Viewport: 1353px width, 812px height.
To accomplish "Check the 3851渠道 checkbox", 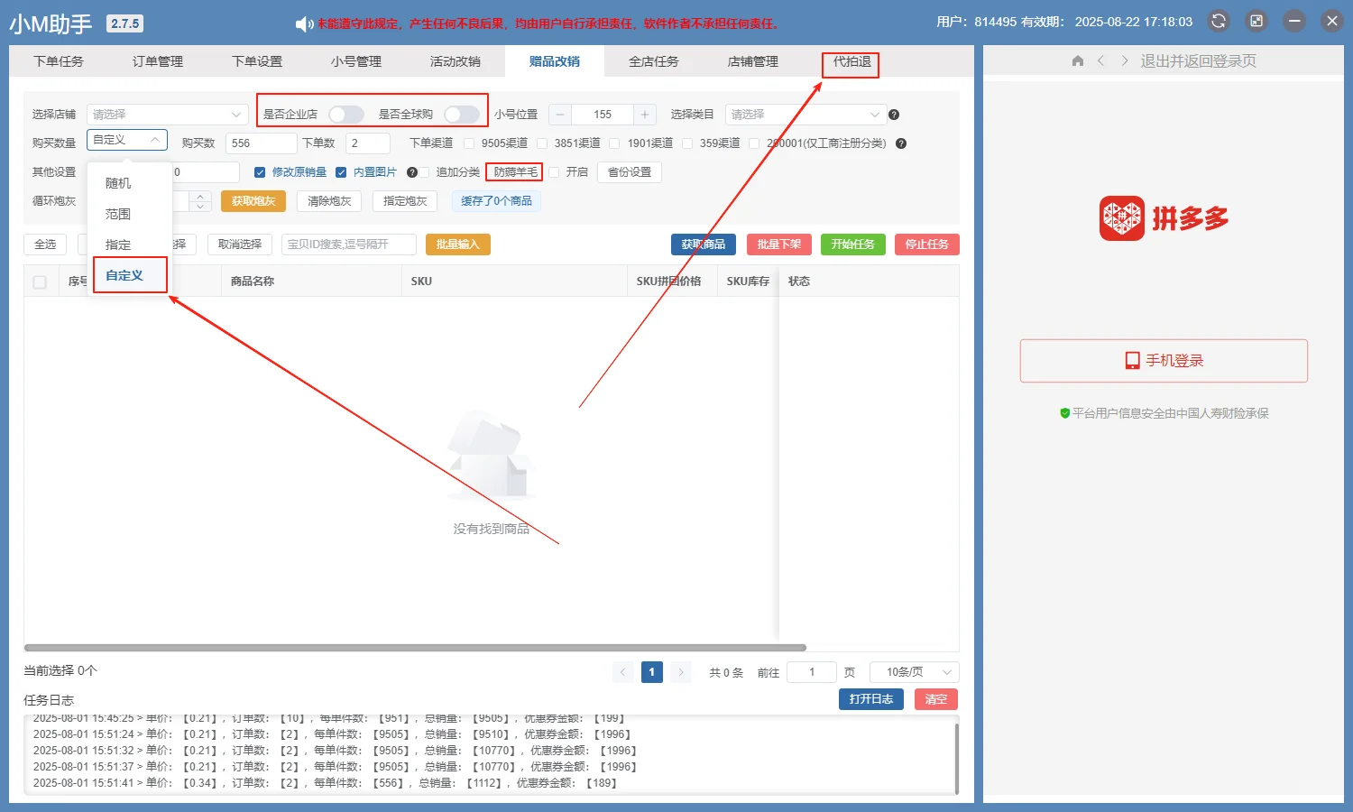I will point(542,143).
